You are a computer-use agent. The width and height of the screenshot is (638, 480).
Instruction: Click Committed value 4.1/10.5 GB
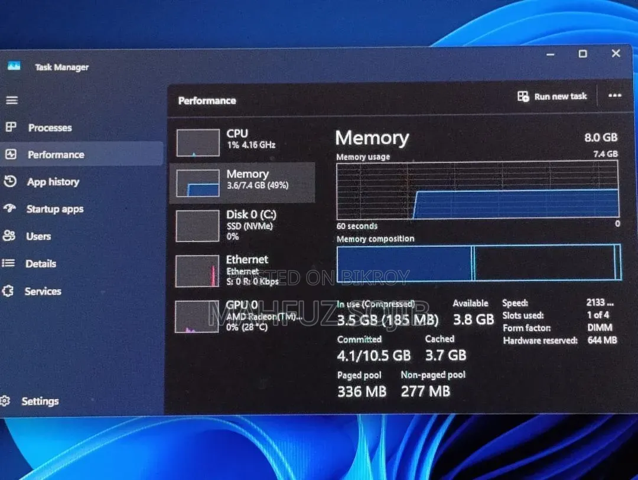click(x=374, y=356)
